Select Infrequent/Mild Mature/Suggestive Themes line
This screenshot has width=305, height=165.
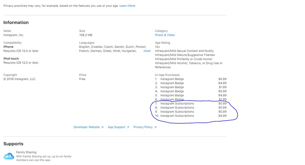point(185,55)
